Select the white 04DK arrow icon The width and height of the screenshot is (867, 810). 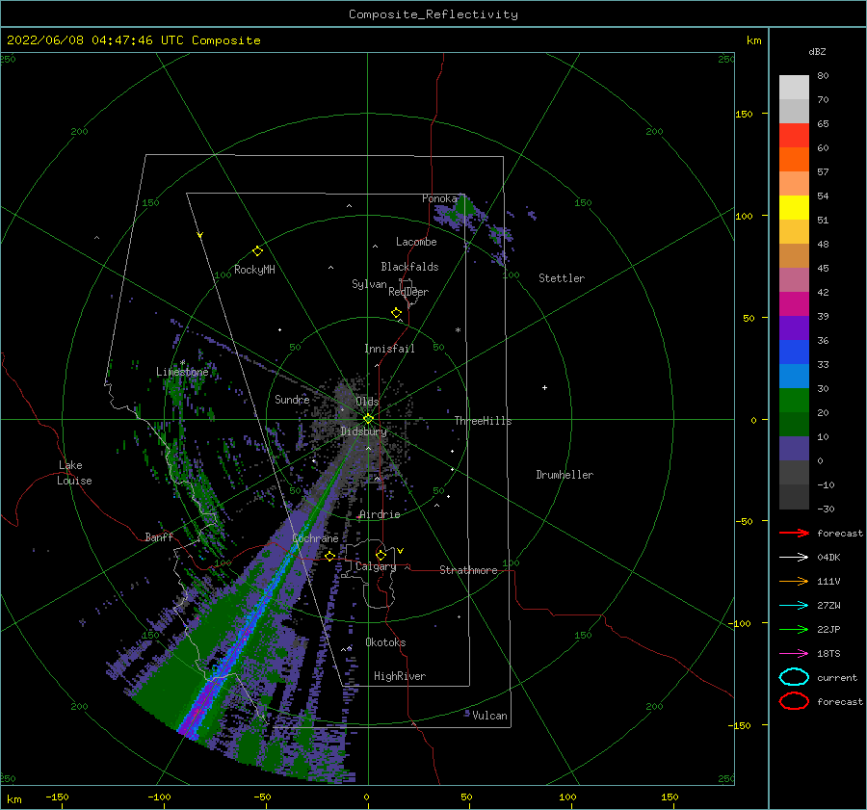(x=794, y=557)
